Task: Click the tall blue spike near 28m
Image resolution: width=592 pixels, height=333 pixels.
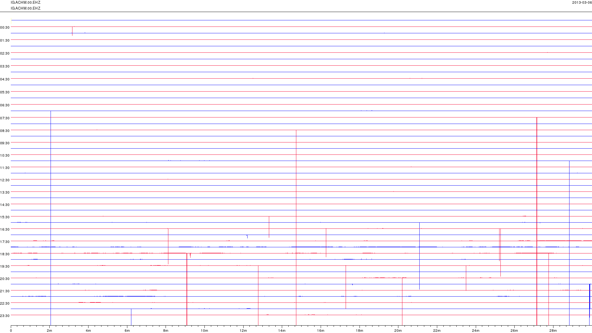Action: pyautogui.click(x=569, y=243)
